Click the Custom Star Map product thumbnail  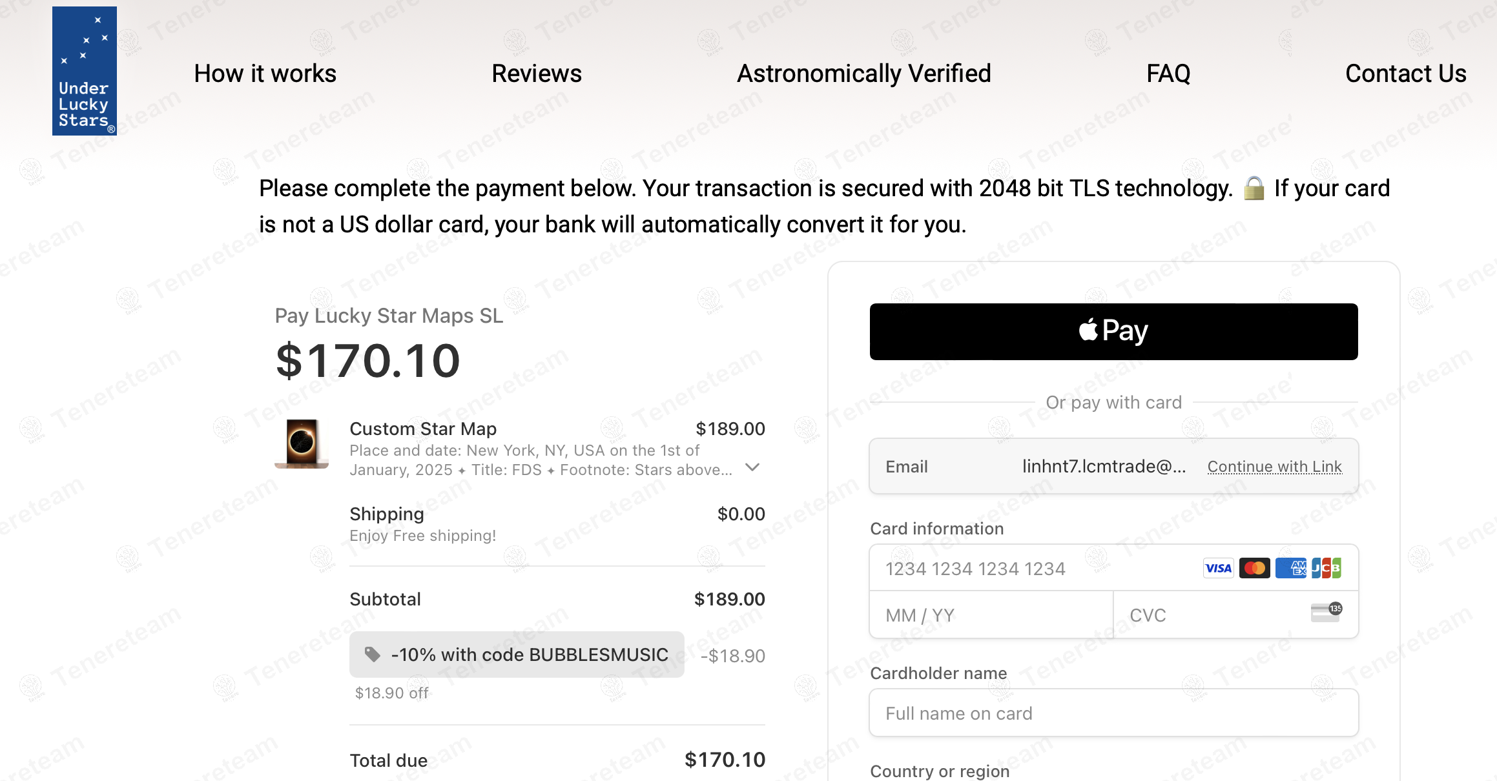pyautogui.click(x=302, y=443)
